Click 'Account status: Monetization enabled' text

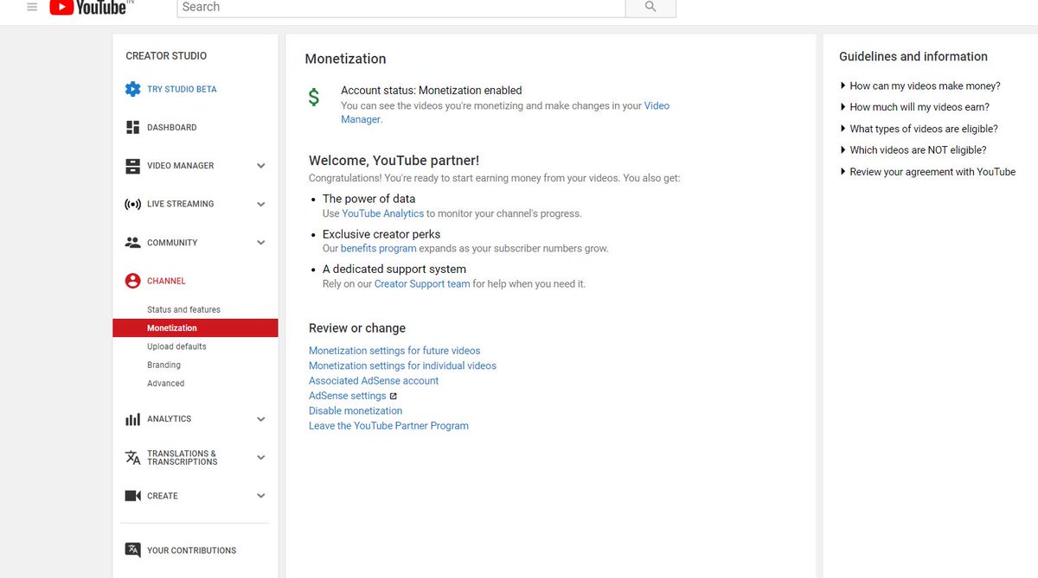pyautogui.click(x=431, y=90)
